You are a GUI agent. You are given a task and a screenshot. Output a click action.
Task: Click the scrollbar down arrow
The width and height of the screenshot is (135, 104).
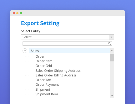pos(112,96)
